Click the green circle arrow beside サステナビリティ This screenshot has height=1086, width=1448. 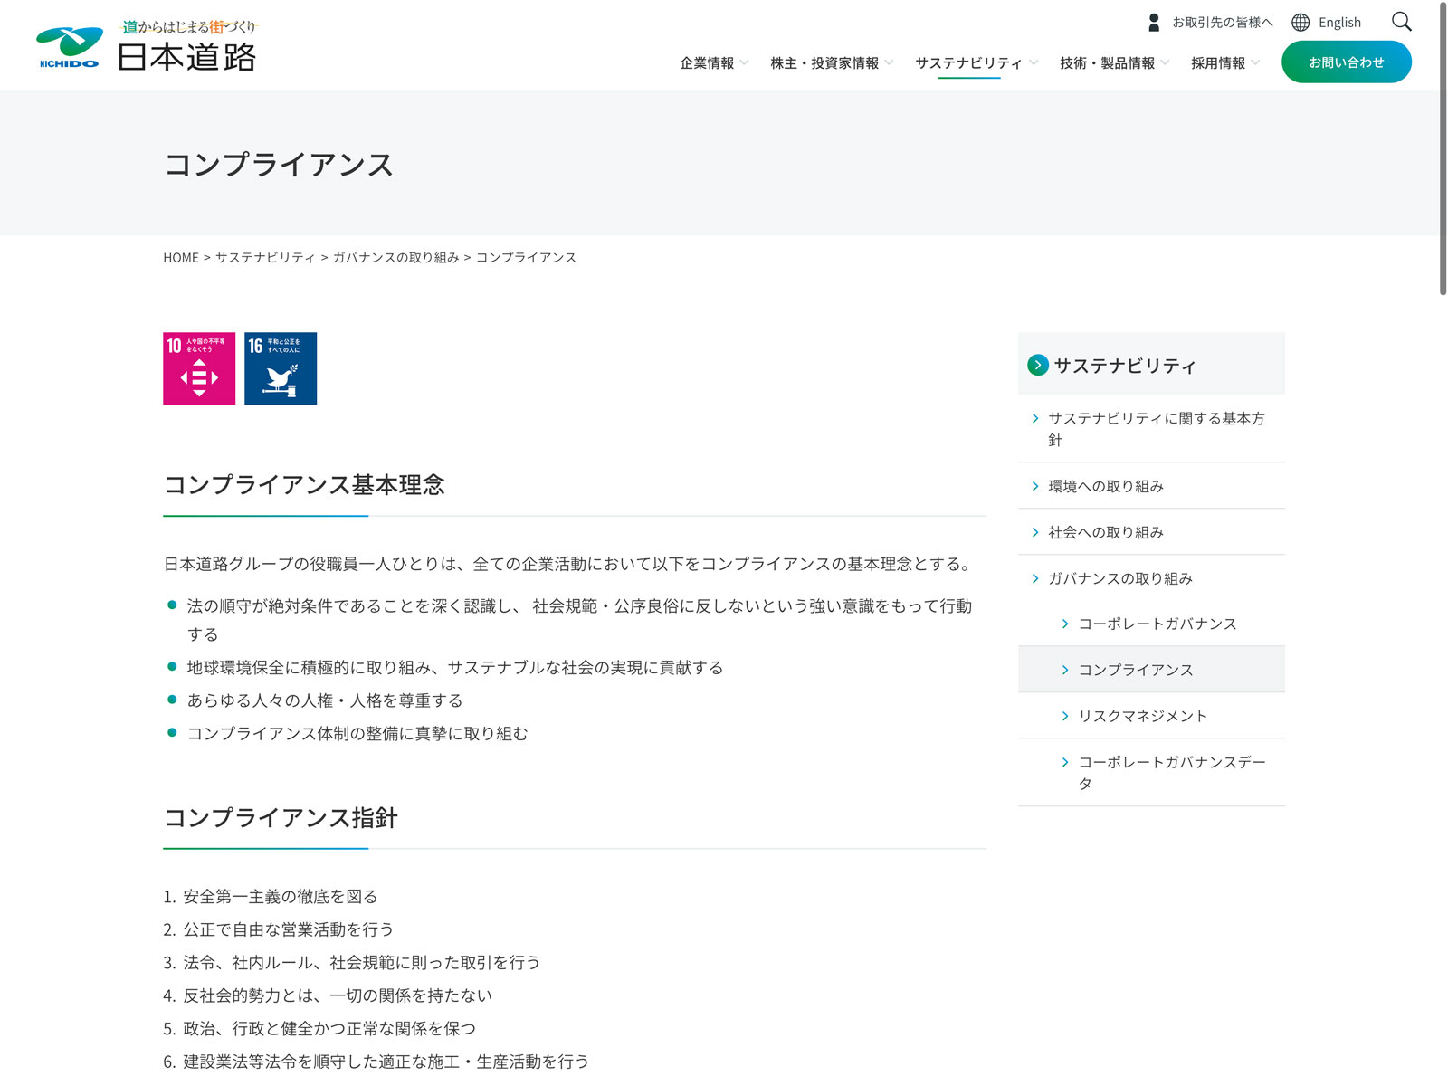(1038, 365)
